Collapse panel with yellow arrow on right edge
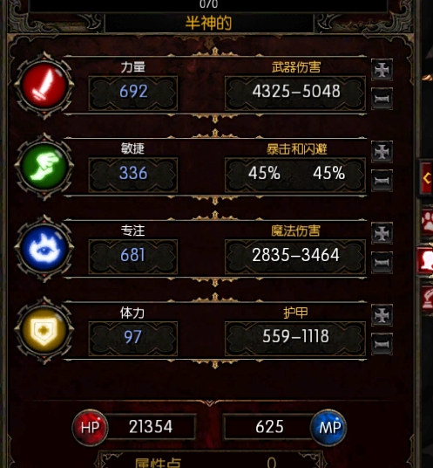The height and width of the screenshot is (468, 433). tap(426, 178)
